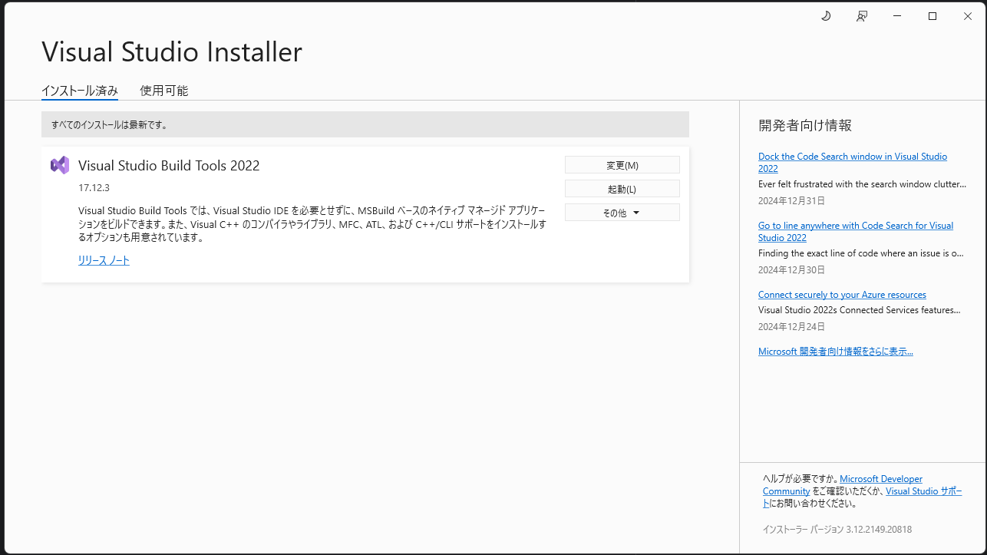Click the version number 17.12.3
This screenshot has height=555, width=987.
pos(94,188)
